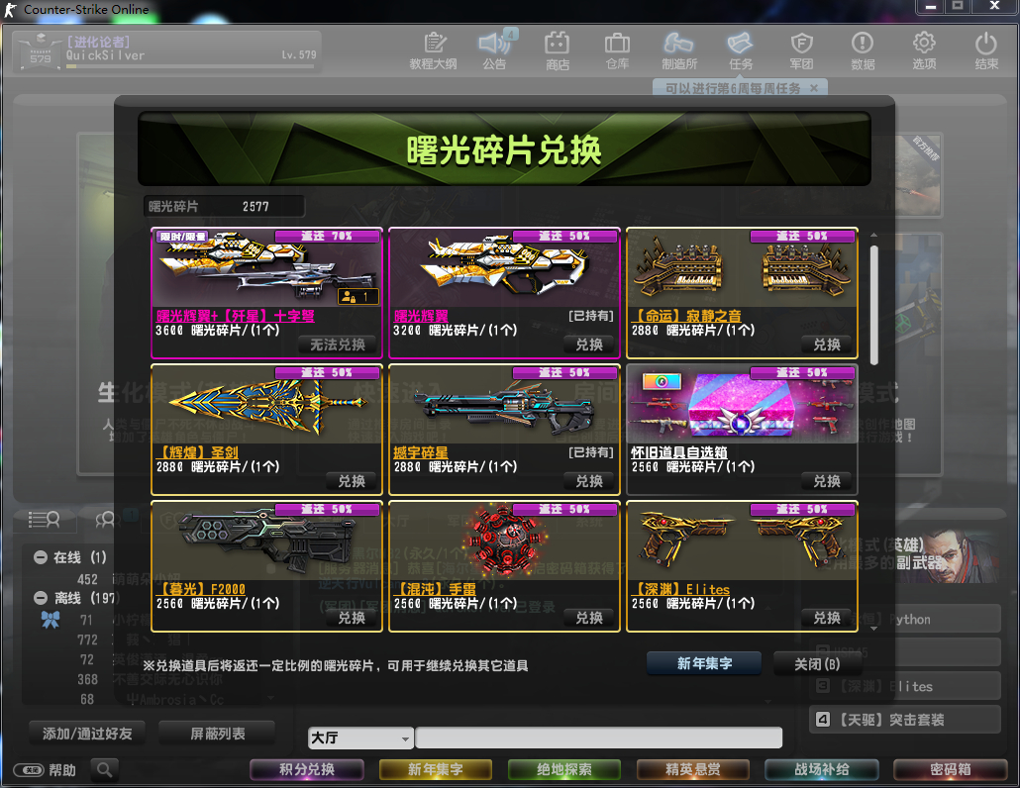Open the 大厅 chat channel dropdown
Viewport: 1020px width, 788px height.
tap(360, 738)
